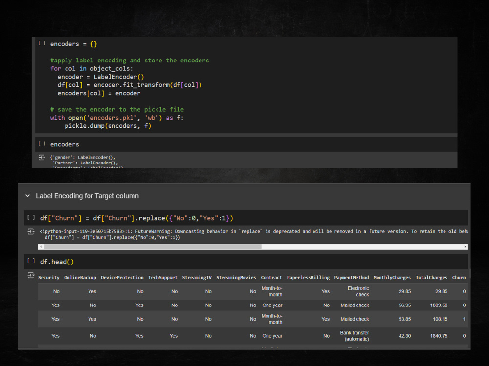Run the Churn replace code cell
Viewport: 489px width, 366px height.
point(31,218)
